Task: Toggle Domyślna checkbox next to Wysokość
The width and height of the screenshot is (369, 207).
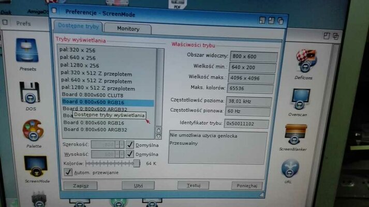Action: (130, 154)
